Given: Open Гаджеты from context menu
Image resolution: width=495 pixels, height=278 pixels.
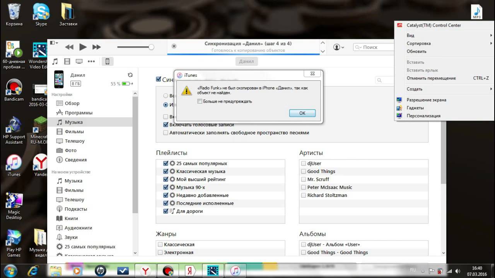Looking at the screenshot, I should pos(444,108).
